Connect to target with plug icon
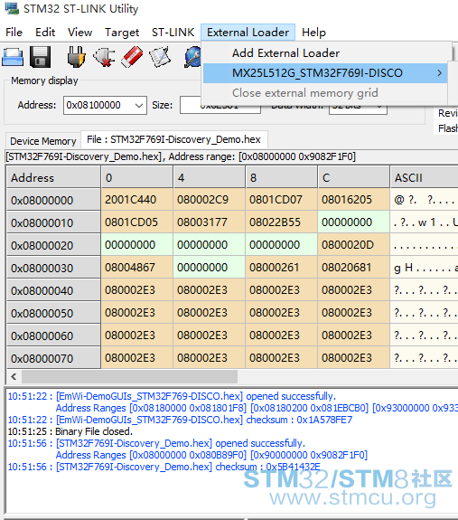Screen dimensions: 458x520 coord(76,57)
